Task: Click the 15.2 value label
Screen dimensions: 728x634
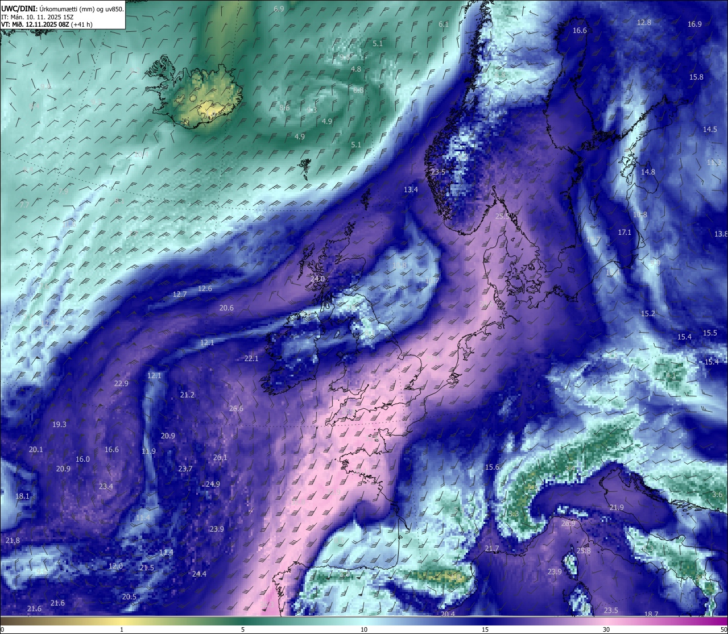Action: 648,314
